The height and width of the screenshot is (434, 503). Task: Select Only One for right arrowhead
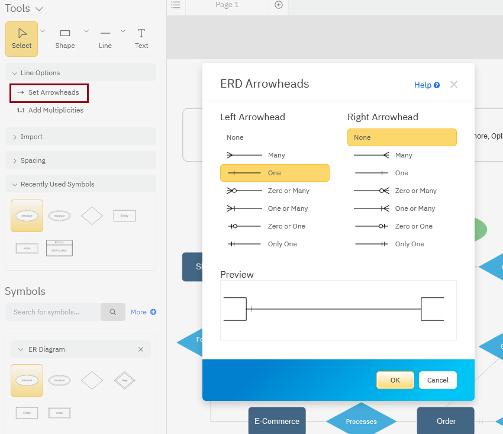[x=402, y=244]
